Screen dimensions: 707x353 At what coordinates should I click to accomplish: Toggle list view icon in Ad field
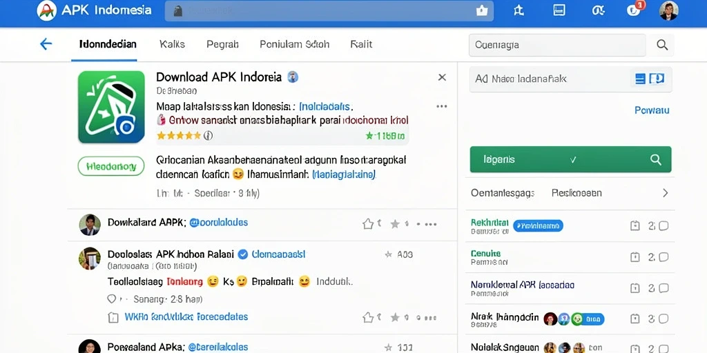[x=640, y=79]
